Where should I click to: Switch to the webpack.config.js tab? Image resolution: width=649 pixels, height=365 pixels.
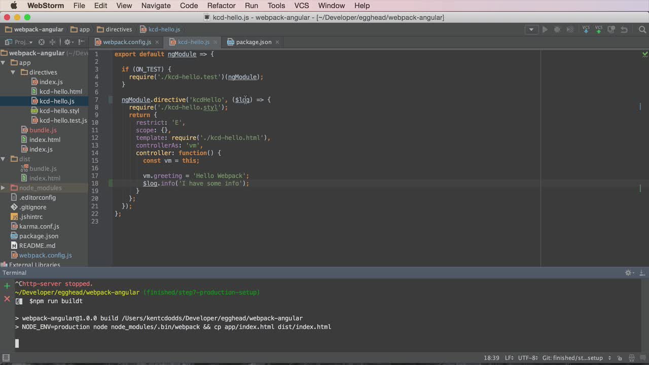point(127,42)
